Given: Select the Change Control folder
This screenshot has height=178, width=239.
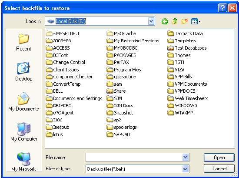Looking at the screenshot, I should click(65, 62).
